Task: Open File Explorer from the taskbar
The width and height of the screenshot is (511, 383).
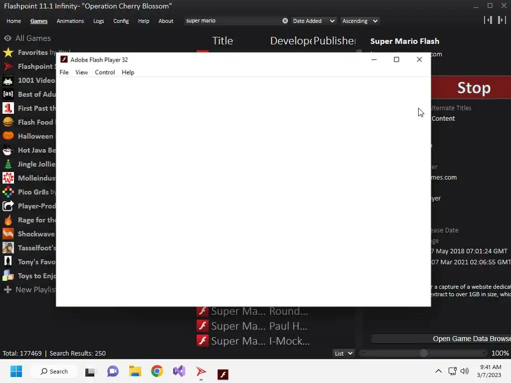Action: pyautogui.click(x=135, y=371)
